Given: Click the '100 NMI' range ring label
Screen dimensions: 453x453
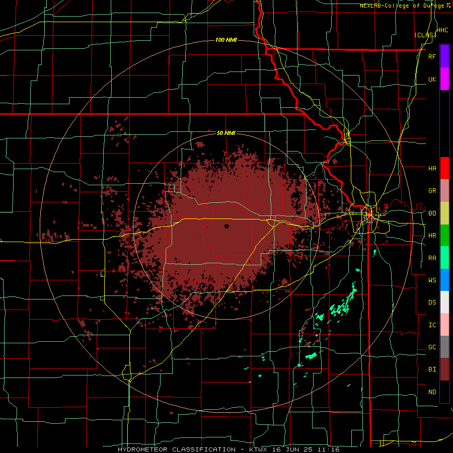Looking at the screenshot, I should [x=226, y=40].
